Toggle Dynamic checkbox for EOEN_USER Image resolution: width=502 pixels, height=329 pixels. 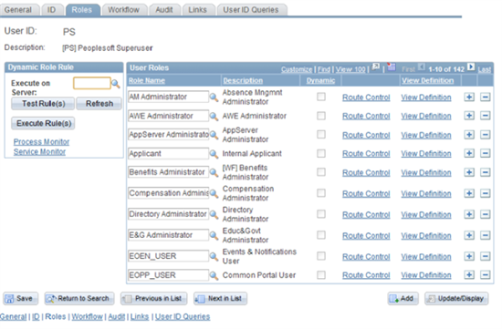click(321, 256)
